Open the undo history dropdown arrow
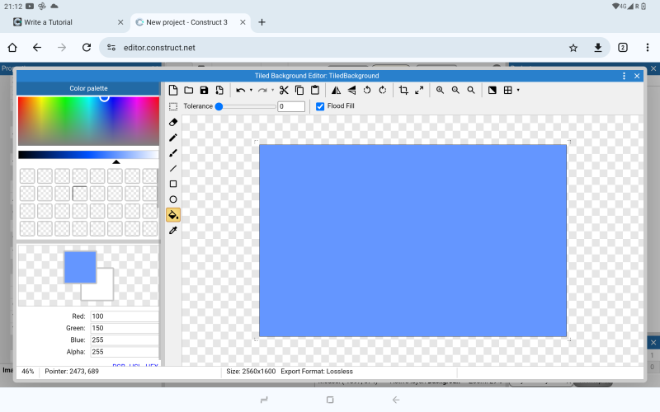 (251, 90)
